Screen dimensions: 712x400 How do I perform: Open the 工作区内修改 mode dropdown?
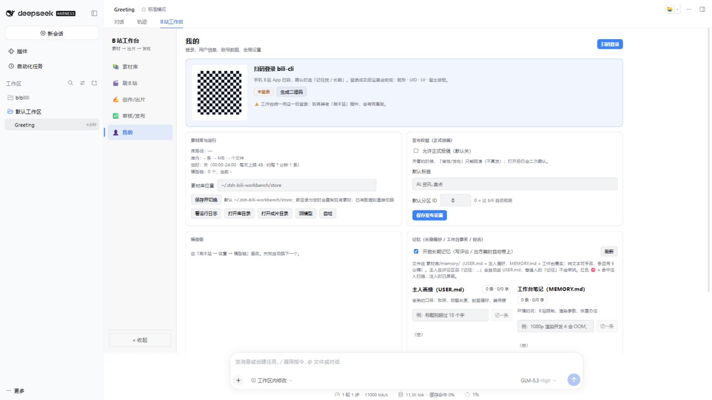pos(272,380)
